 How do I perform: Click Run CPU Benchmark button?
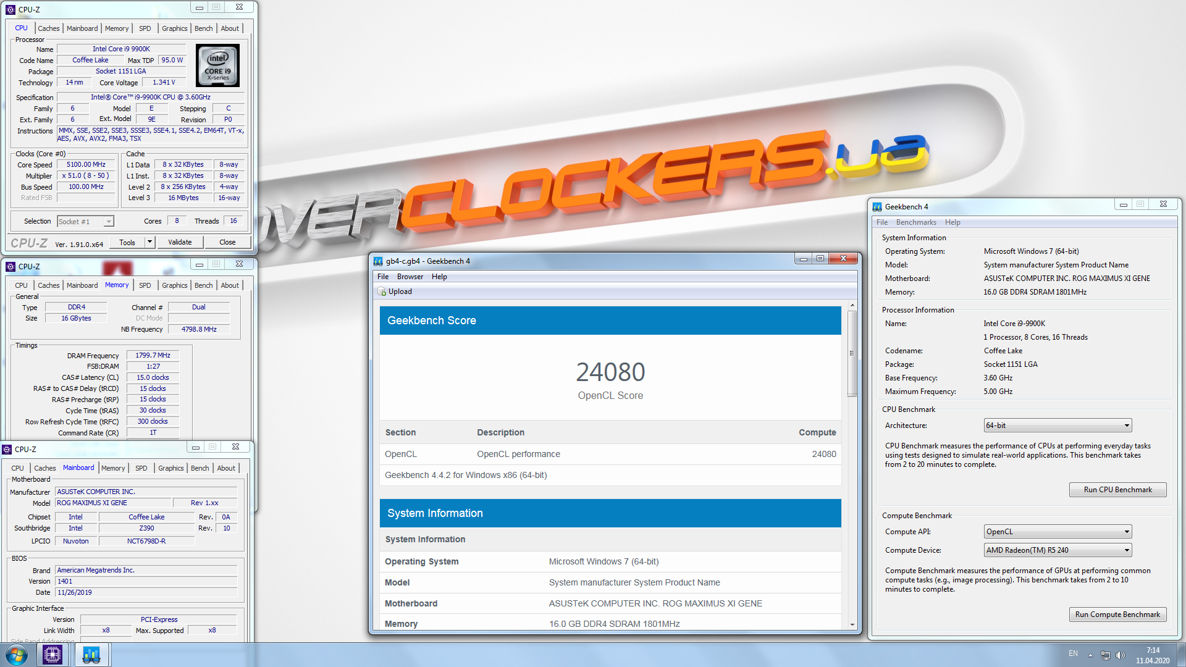point(1117,490)
